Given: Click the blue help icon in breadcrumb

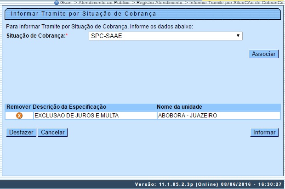Looking at the screenshot, I should pos(57,3).
